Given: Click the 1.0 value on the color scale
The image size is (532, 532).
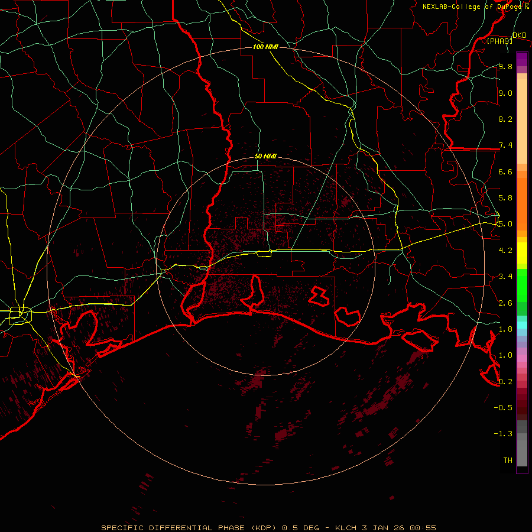Looking at the screenshot, I should click(505, 355).
